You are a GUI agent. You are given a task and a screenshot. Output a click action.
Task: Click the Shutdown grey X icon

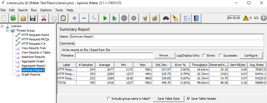click(134, 18)
